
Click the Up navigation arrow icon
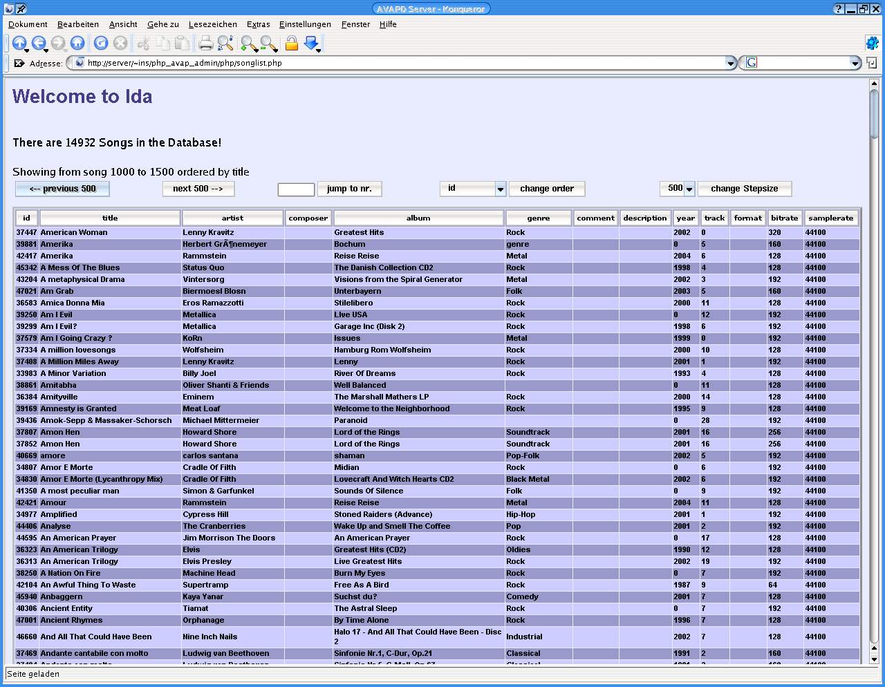[19, 44]
